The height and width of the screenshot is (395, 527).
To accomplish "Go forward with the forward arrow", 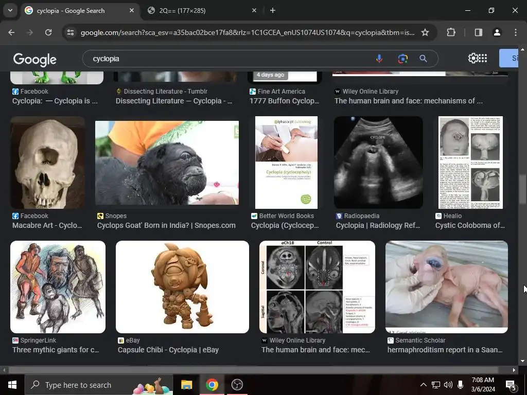I will (30, 32).
